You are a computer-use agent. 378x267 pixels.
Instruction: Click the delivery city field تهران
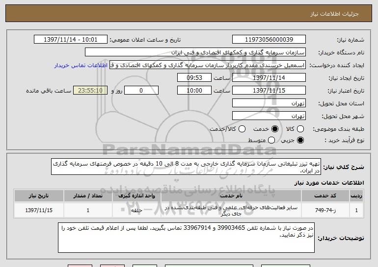(x=269, y=116)
